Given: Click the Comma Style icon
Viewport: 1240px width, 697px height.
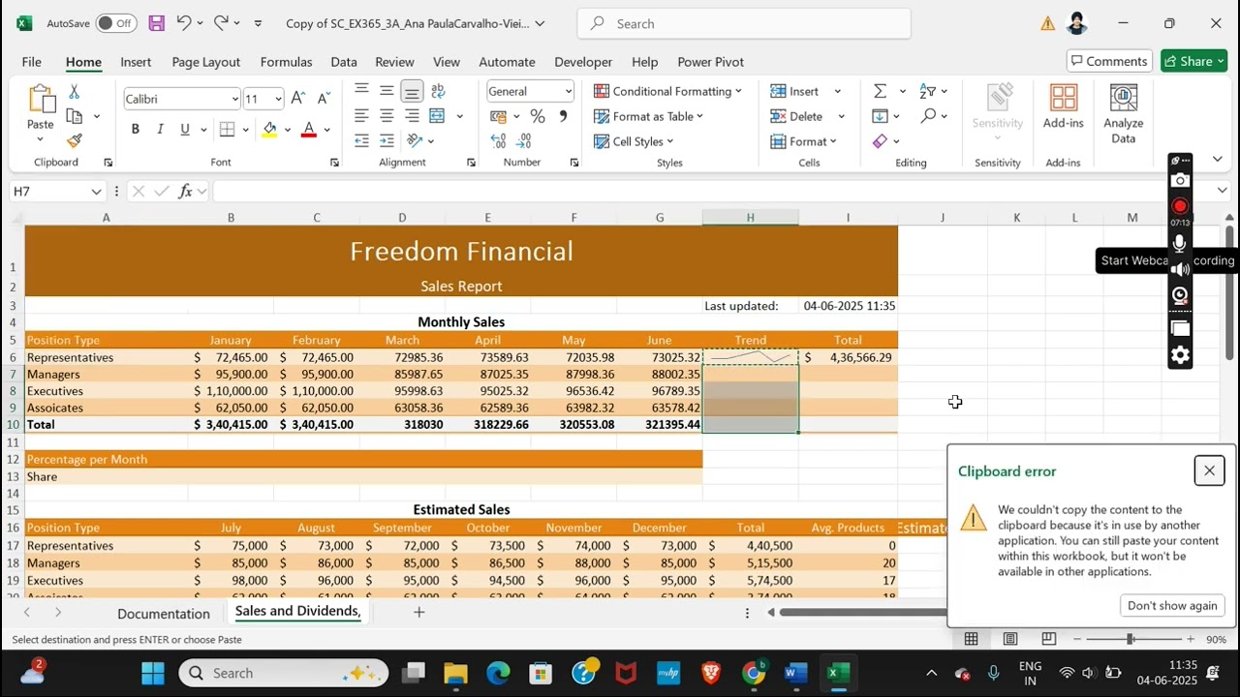Looking at the screenshot, I should pyautogui.click(x=563, y=116).
